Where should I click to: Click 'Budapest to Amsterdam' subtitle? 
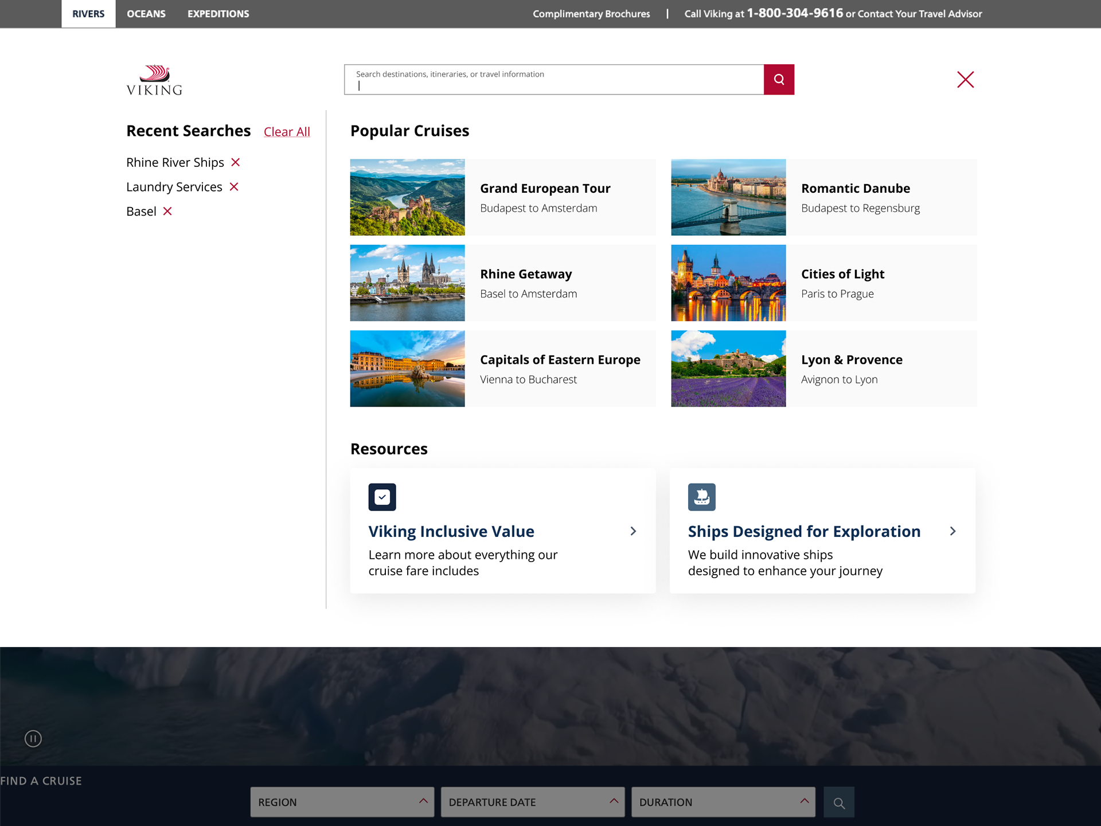tap(538, 208)
